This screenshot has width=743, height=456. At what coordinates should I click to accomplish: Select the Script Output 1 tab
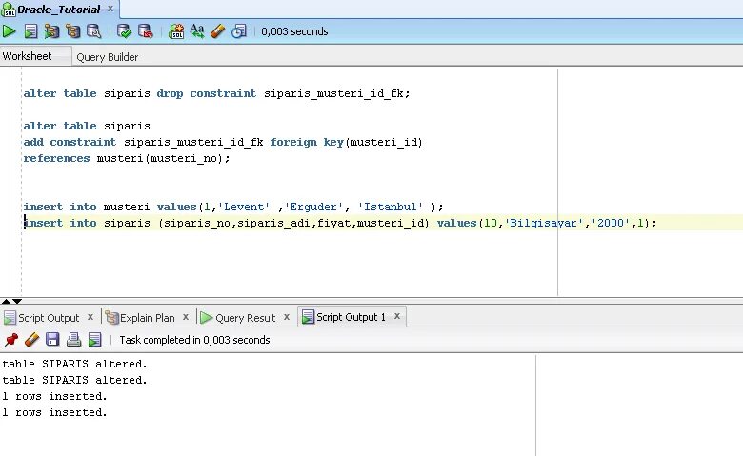[x=351, y=316]
